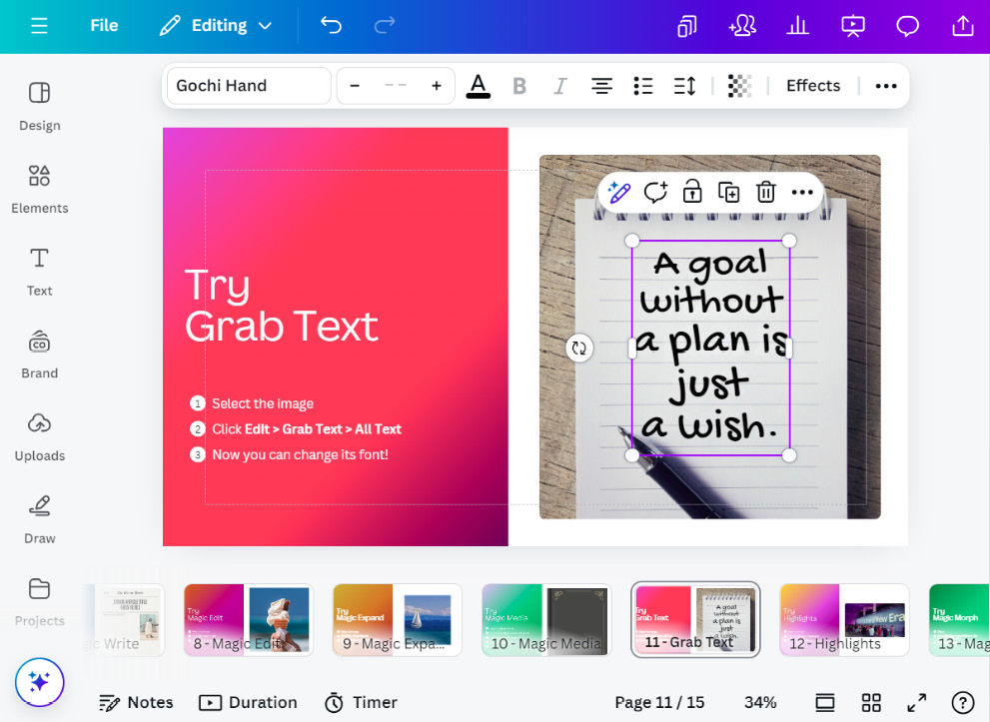Open the comments speech bubble

(x=907, y=26)
